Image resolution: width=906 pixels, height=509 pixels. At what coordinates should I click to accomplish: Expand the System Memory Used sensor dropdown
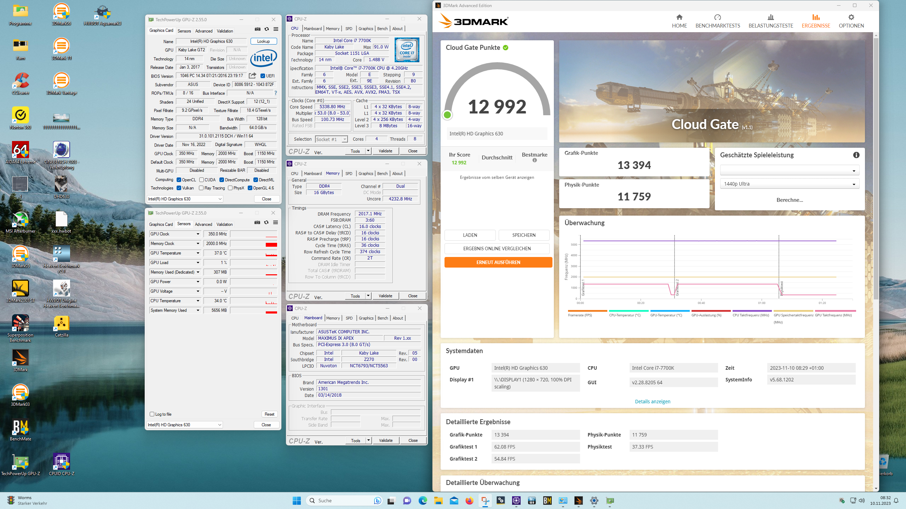pos(198,310)
